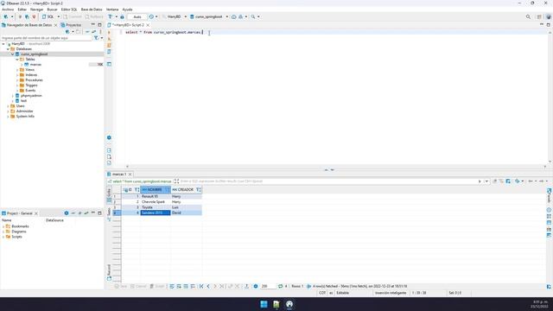The image size is (553, 311).
Task: Open the Panels toggle on the right edge
Action: point(550,196)
